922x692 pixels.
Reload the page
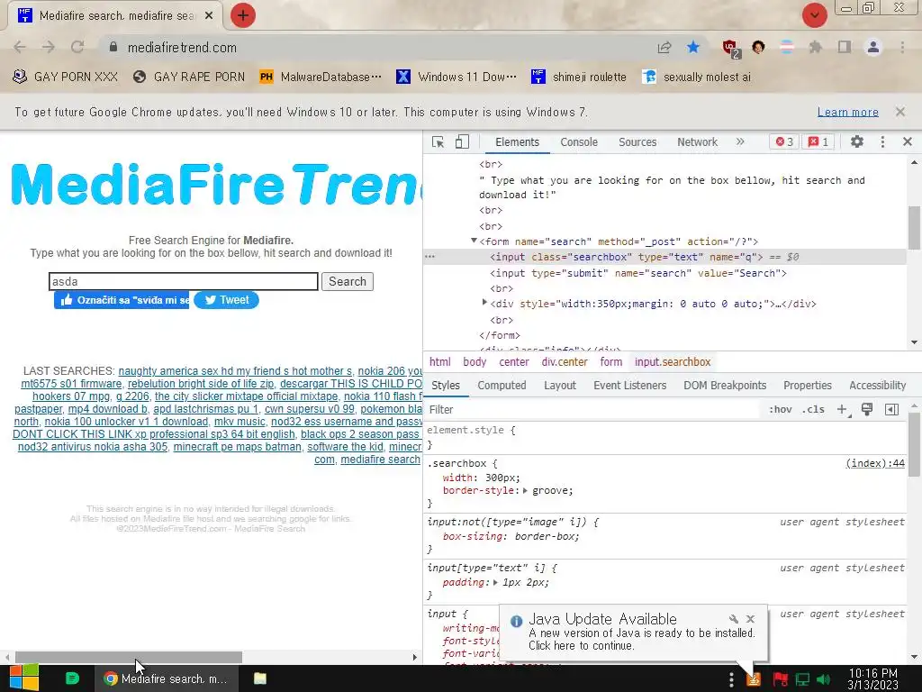pyautogui.click(x=77, y=47)
